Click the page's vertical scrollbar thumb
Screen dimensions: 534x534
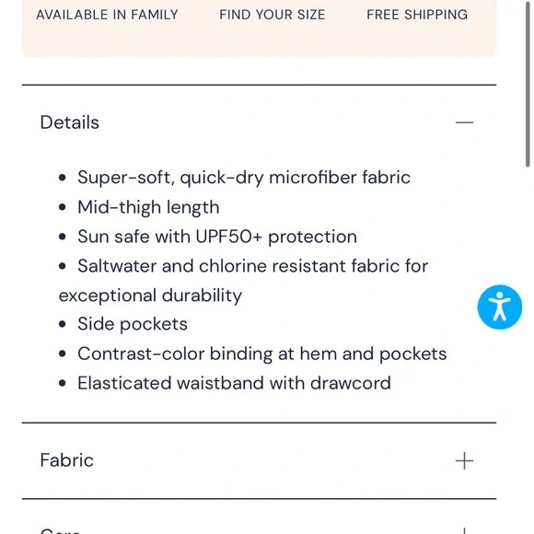[x=528, y=84]
